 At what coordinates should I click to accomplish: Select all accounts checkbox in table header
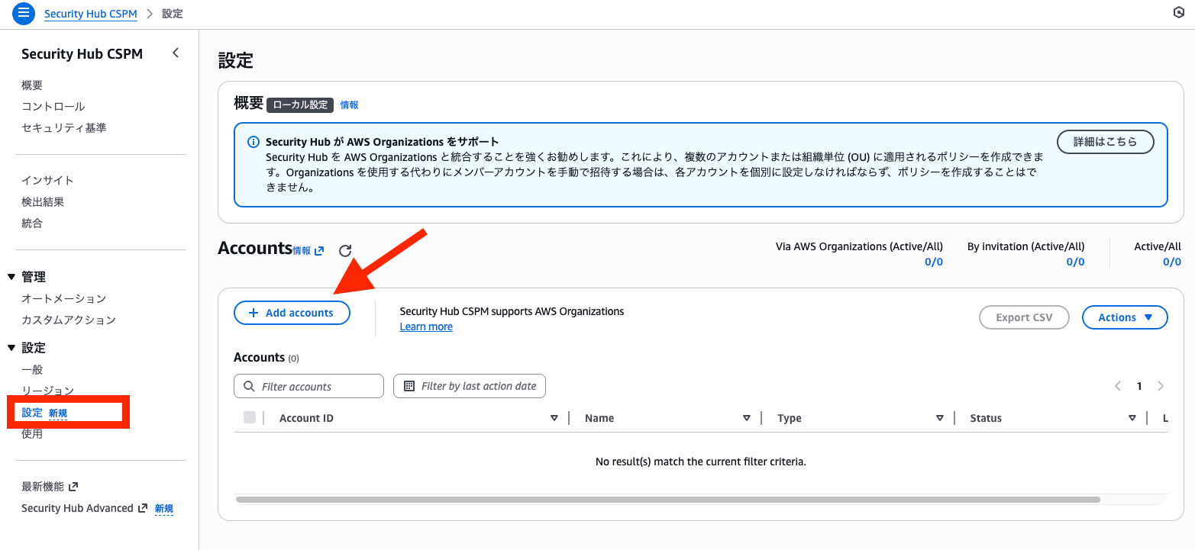[x=250, y=417]
